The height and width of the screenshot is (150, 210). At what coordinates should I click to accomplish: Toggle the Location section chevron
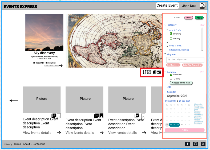[x=165, y=72]
